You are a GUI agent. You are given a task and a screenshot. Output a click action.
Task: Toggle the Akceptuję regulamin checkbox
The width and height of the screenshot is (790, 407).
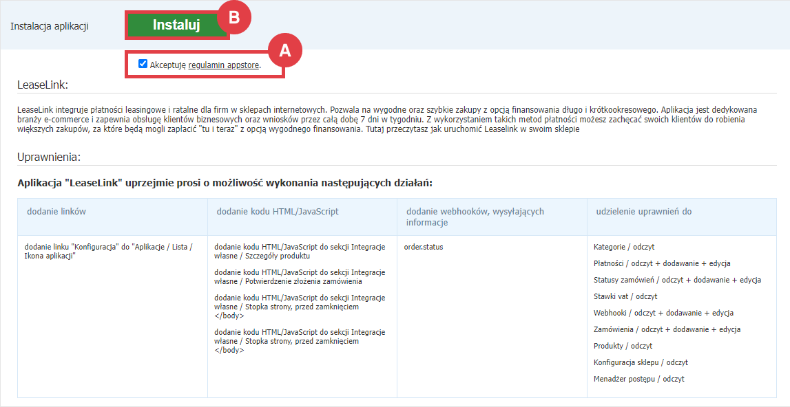[x=143, y=64]
